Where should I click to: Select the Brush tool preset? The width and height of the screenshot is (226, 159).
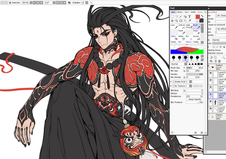(197, 26)
